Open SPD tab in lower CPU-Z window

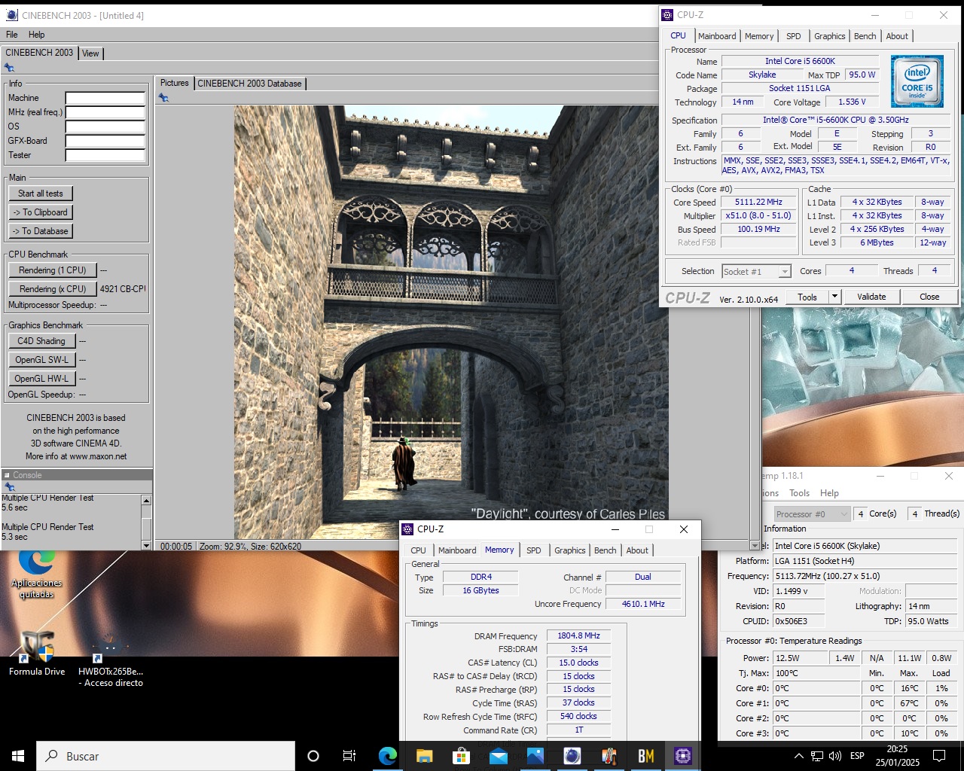click(x=533, y=550)
